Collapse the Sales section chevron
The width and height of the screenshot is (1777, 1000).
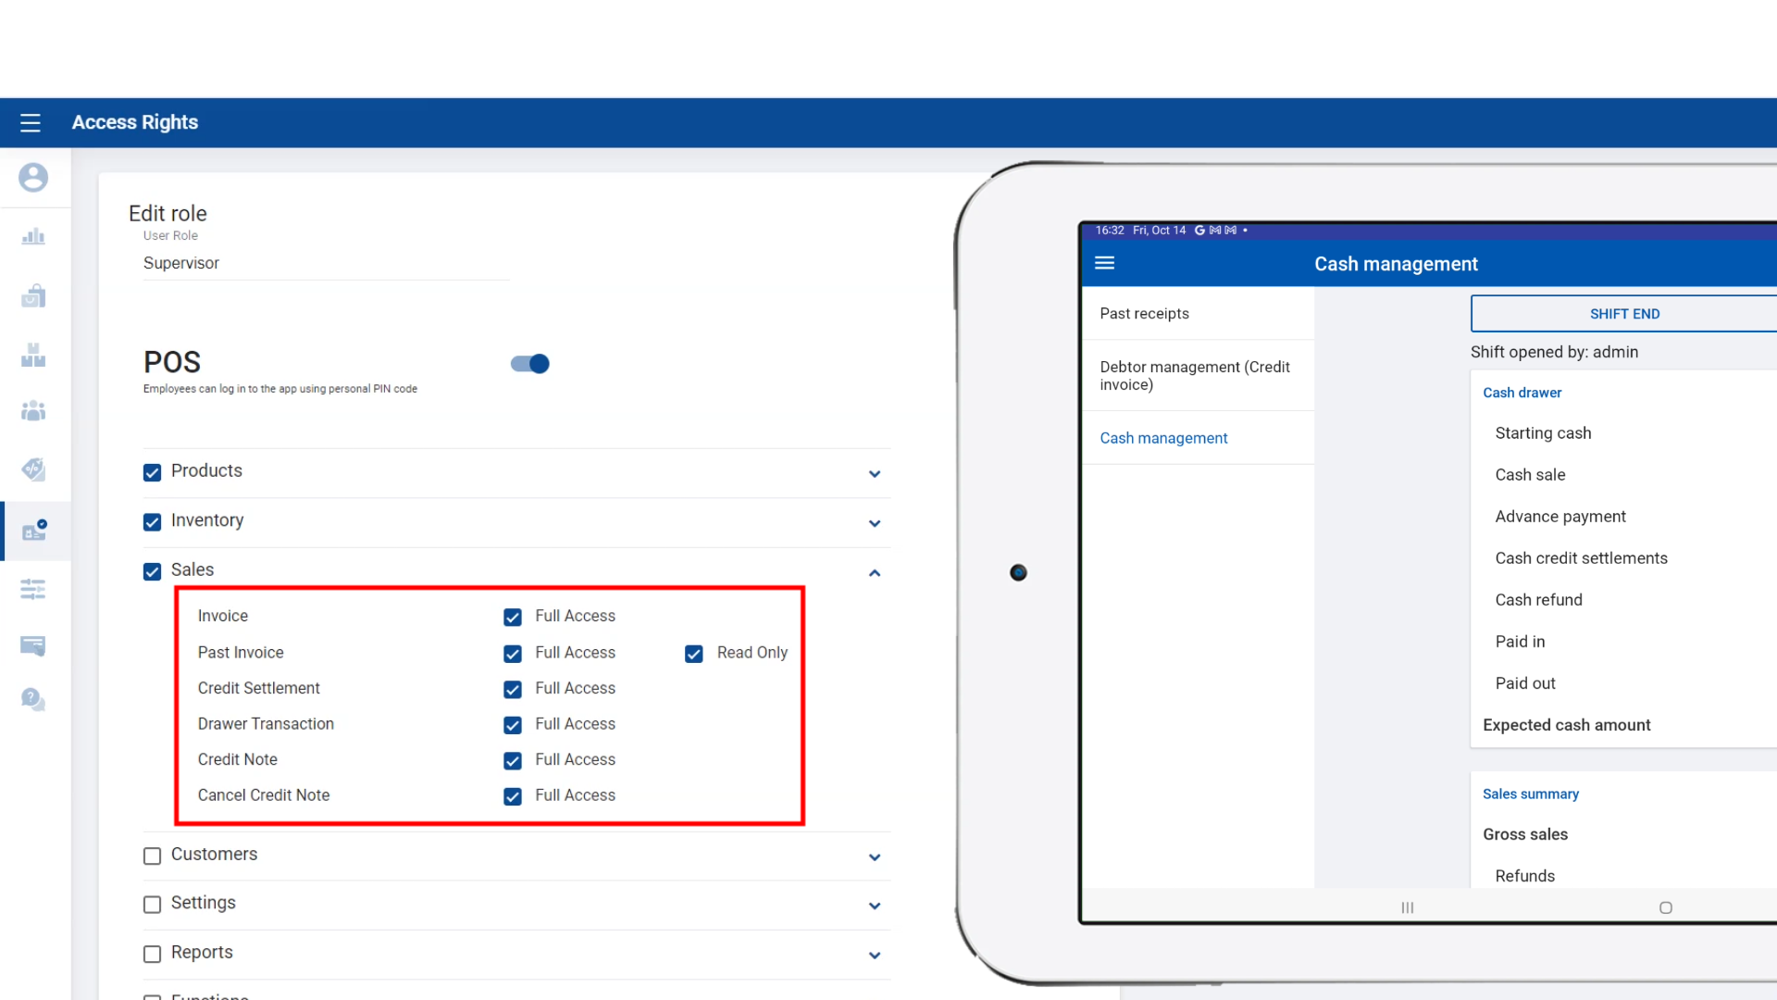875,573
